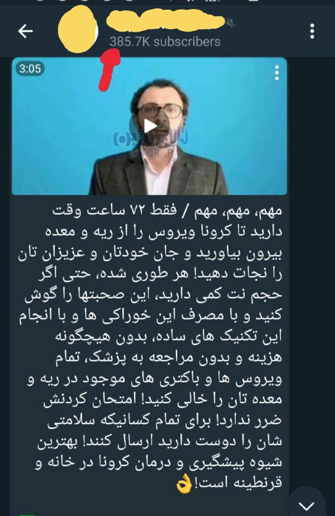
Task: Jump to latest messages with down chevron
Action: [307, 504]
